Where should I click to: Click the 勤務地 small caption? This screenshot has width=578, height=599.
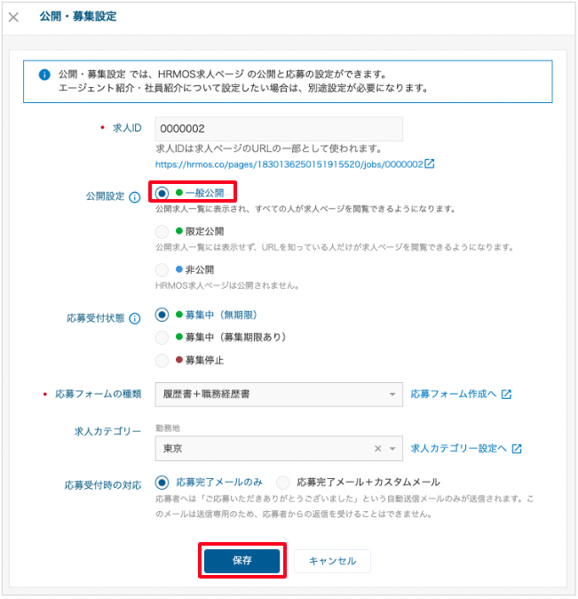tap(168, 428)
